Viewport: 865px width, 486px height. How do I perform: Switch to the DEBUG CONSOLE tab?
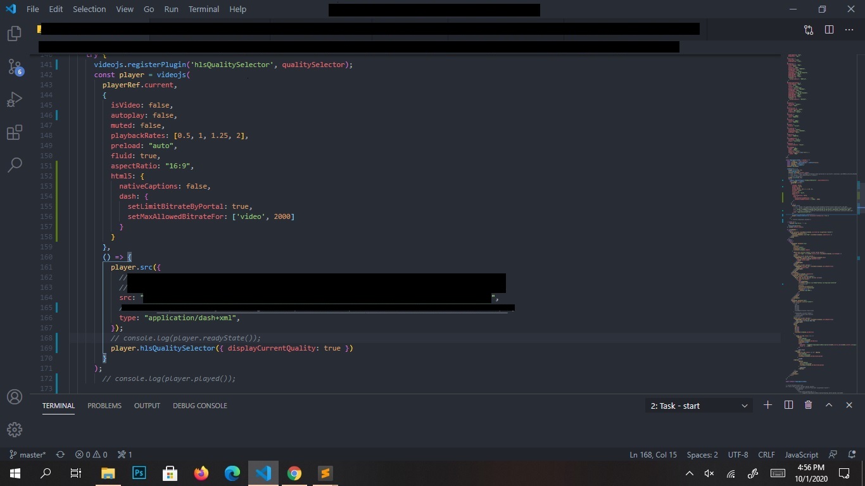point(199,405)
